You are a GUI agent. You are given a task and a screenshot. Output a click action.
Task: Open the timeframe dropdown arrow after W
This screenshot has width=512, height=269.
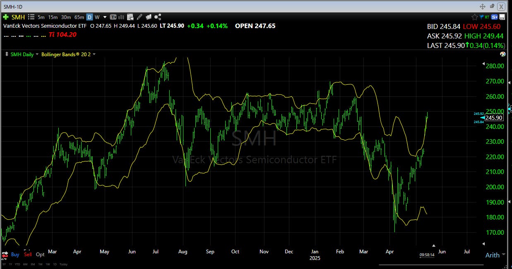[105, 17]
